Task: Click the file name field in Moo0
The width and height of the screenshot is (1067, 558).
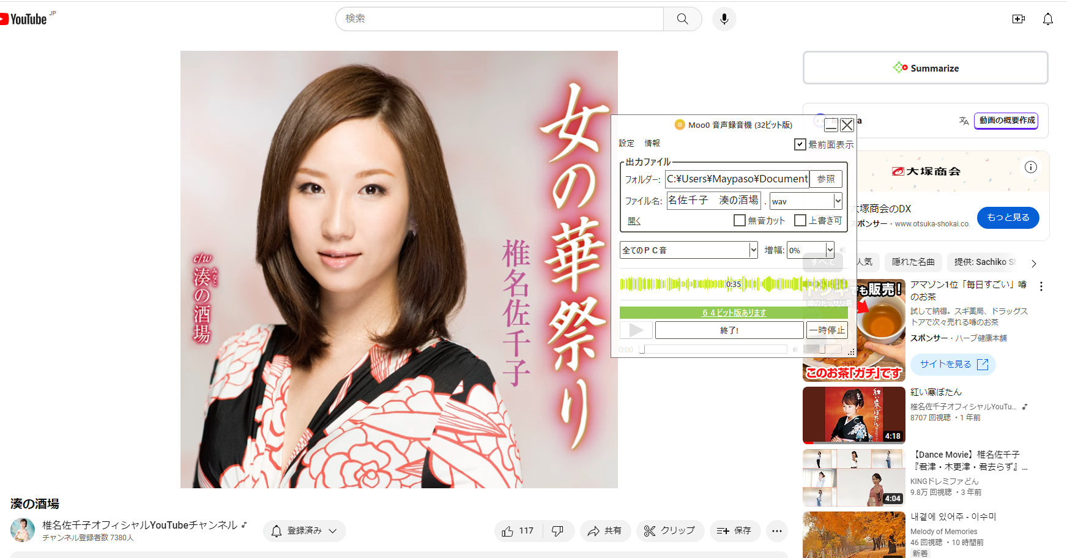Action: click(713, 200)
